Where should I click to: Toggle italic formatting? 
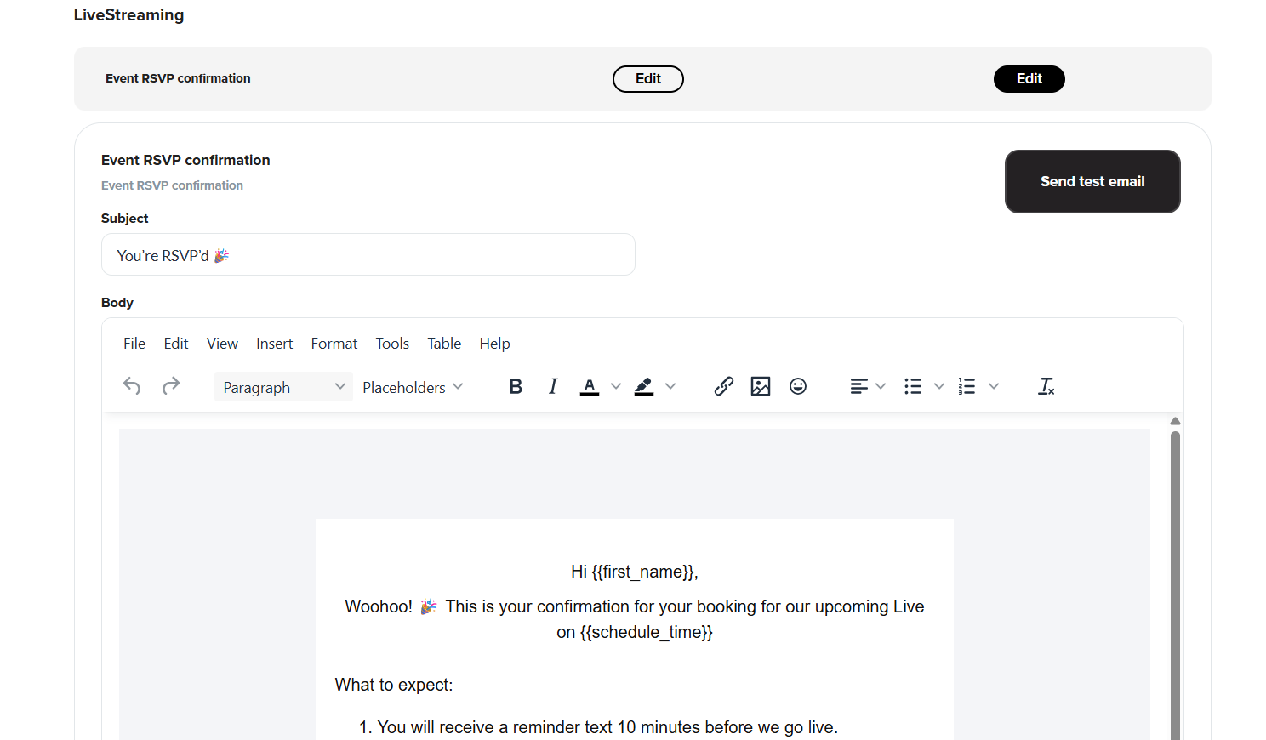click(x=553, y=386)
